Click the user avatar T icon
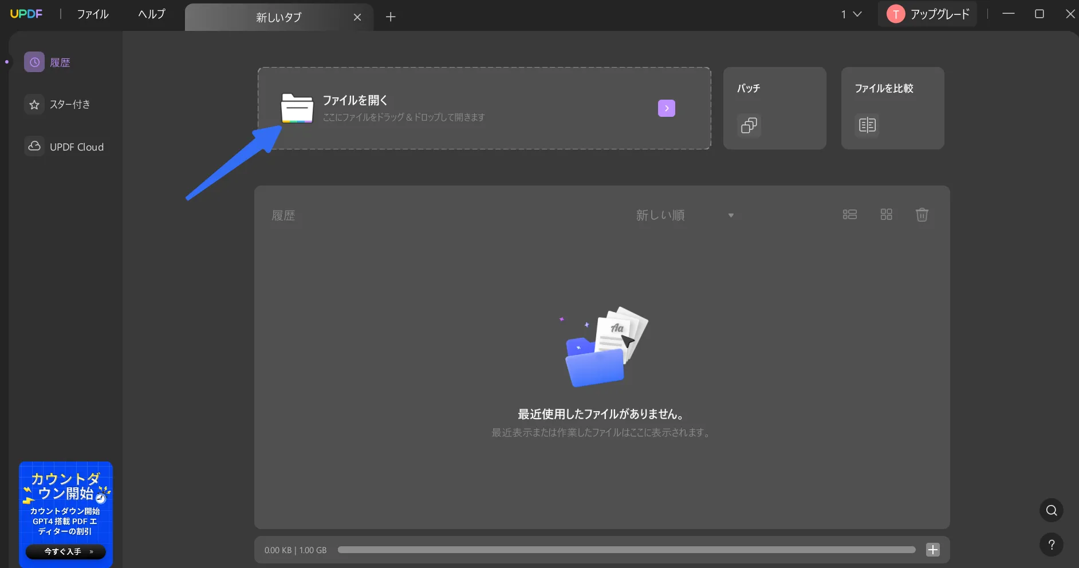The width and height of the screenshot is (1079, 568). [896, 14]
